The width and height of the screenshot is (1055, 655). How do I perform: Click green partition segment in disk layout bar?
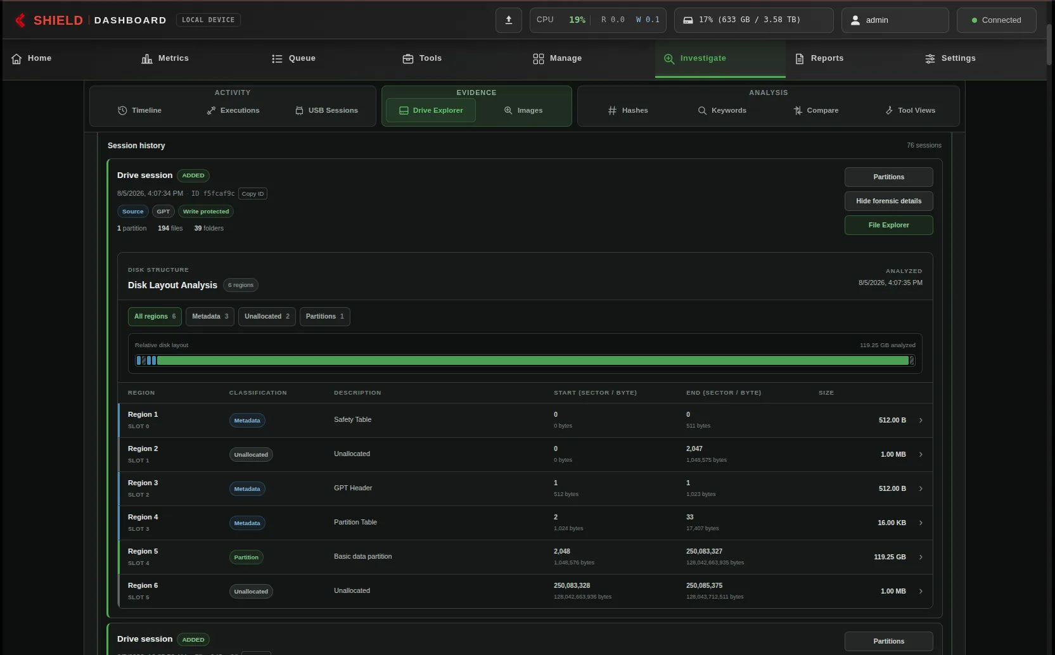click(x=533, y=360)
